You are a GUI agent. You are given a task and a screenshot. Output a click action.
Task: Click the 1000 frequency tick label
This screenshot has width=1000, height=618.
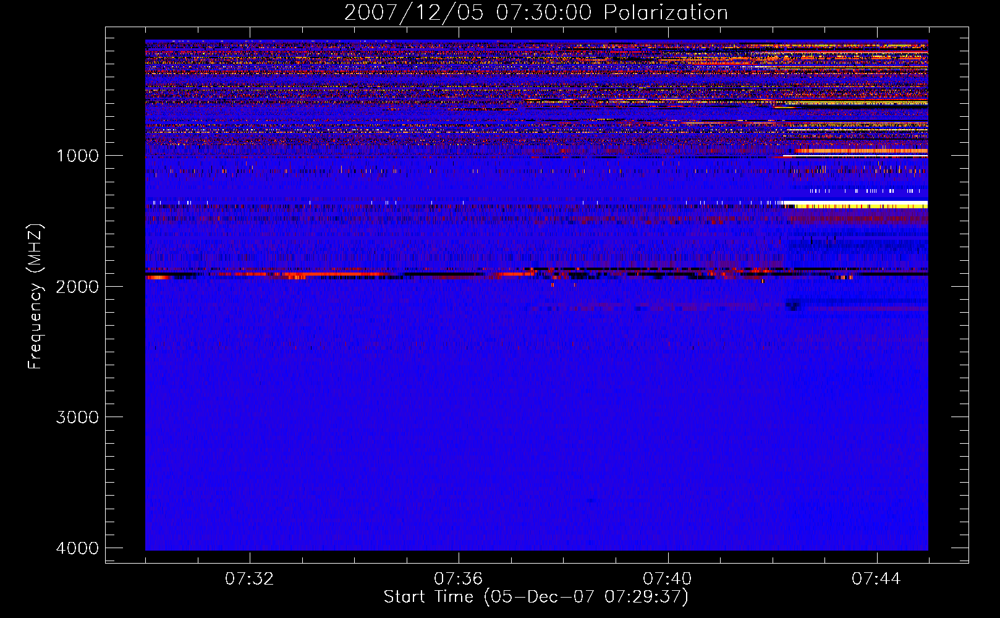tap(78, 156)
